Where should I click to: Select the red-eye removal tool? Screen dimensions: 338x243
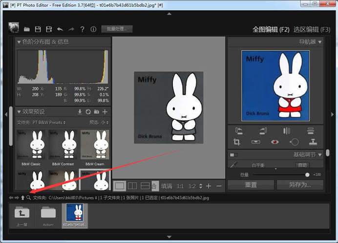[x=275, y=142]
